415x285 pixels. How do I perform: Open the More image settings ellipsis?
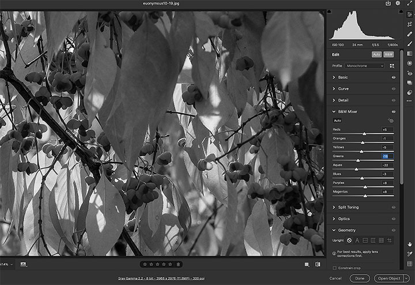pyautogui.click(x=409, y=101)
